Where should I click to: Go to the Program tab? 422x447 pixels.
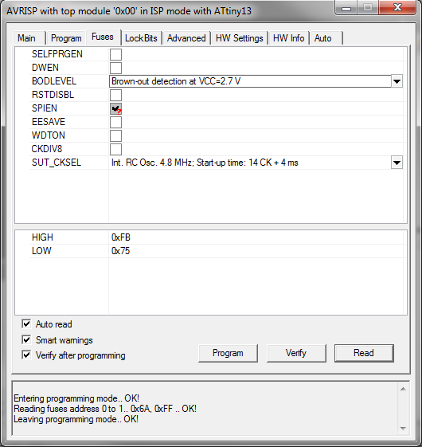tap(66, 38)
